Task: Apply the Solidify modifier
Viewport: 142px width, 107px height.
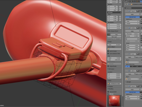Action: [132, 31]
